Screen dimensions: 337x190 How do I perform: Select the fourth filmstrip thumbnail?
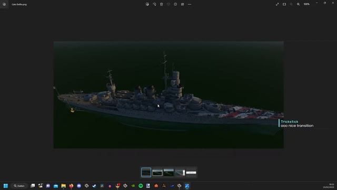(x=180, y=173)
